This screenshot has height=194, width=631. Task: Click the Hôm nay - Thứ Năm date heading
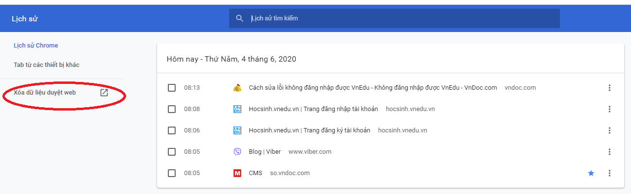(231, 59)
